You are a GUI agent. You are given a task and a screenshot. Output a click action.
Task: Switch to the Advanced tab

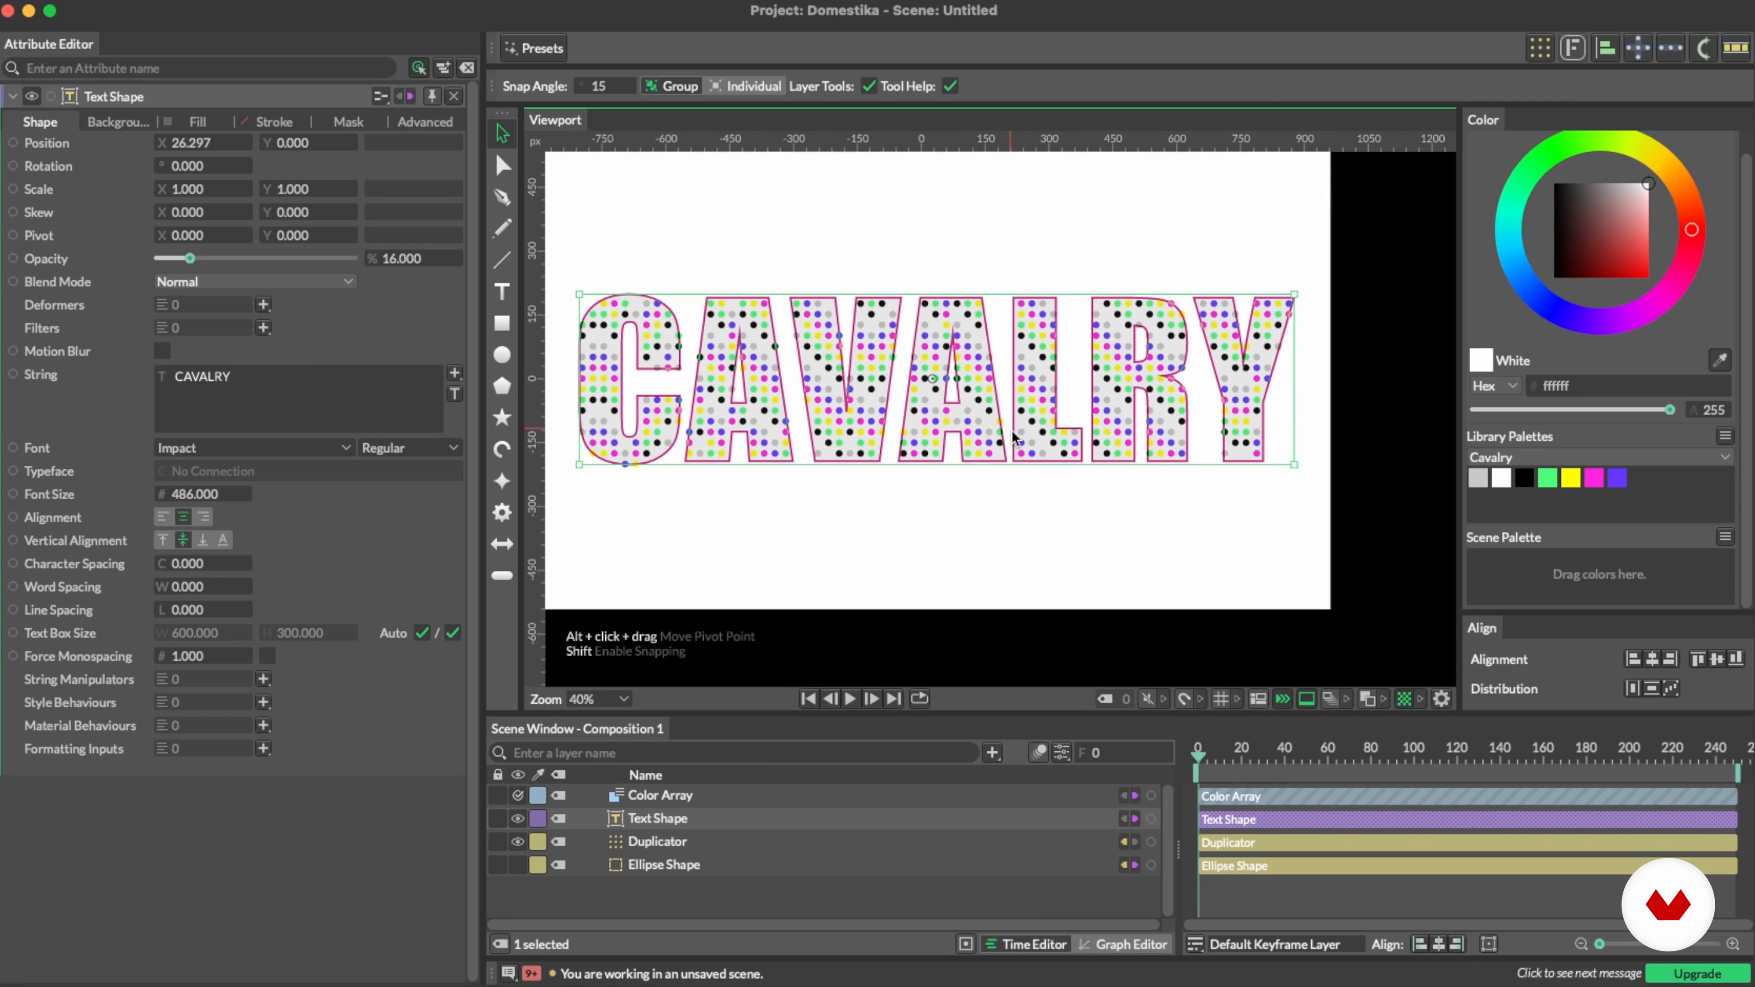click(x=425, y=122)
